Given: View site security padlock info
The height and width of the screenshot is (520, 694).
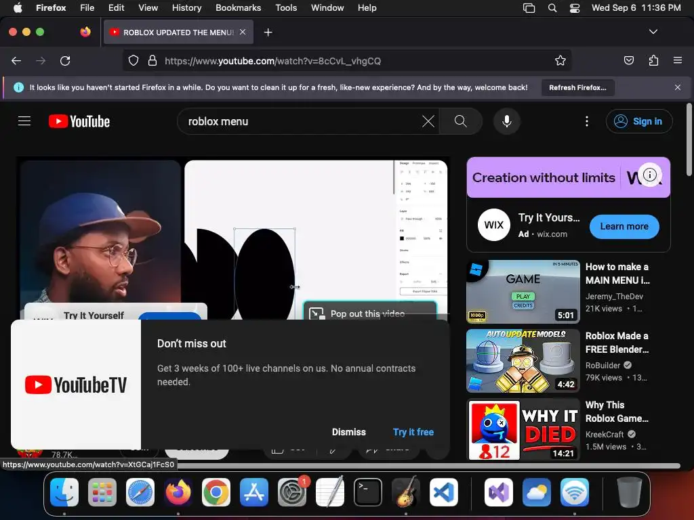Looking at the screenshot, I should click(152, 60).
